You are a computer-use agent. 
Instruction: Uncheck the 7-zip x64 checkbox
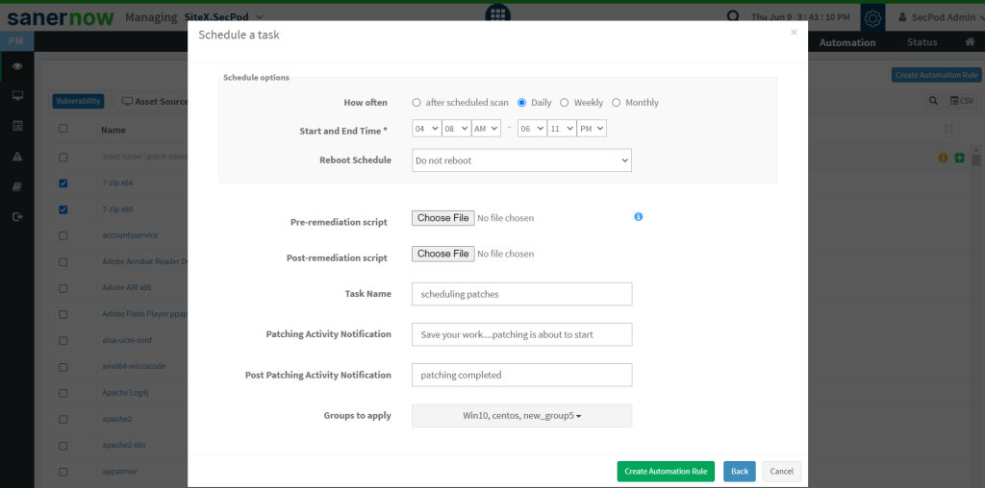tap(63, 183)
